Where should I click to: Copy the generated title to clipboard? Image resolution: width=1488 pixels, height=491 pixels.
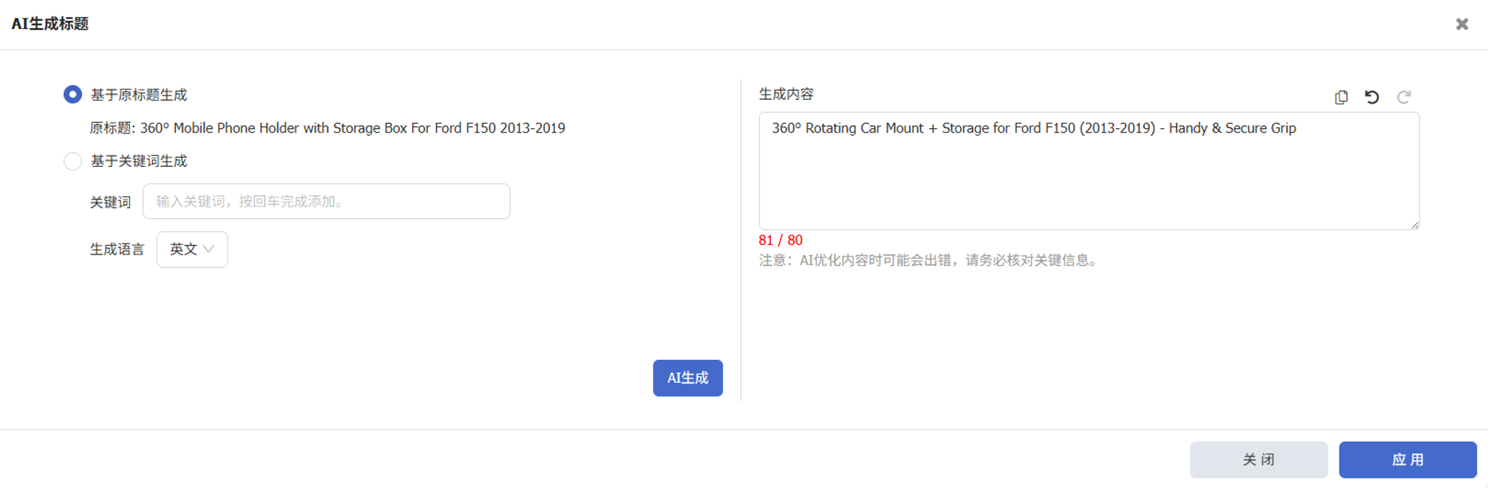[1341, 97]
